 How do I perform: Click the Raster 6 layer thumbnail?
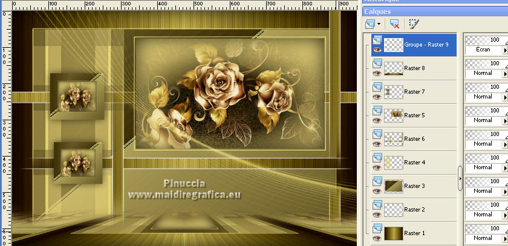click(394, 139)
